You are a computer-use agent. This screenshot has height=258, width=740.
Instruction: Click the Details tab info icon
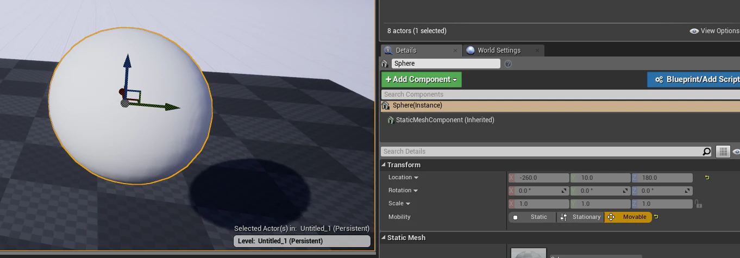(x=388, y=50)
